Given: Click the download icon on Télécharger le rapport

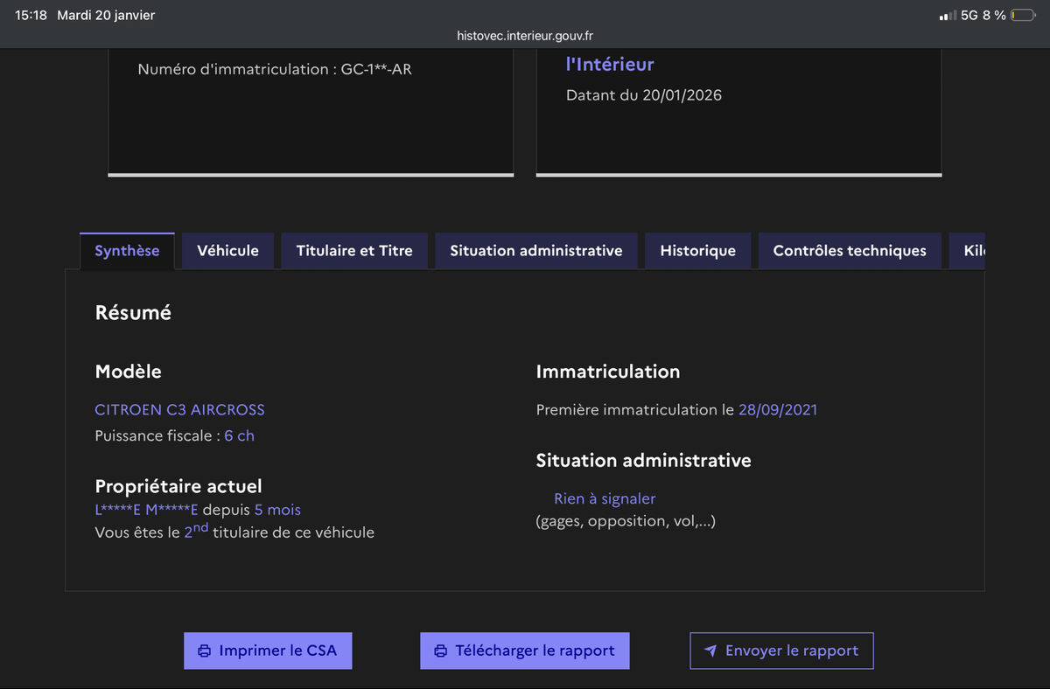Looking at the screenshot, I should tap(440, 651).
